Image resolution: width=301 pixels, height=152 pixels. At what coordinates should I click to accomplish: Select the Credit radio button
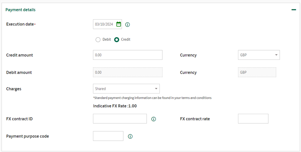(x=117, y=40)
